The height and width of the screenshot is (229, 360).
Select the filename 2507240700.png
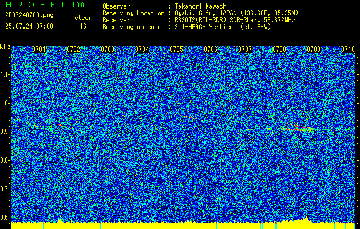coord(29,15)
